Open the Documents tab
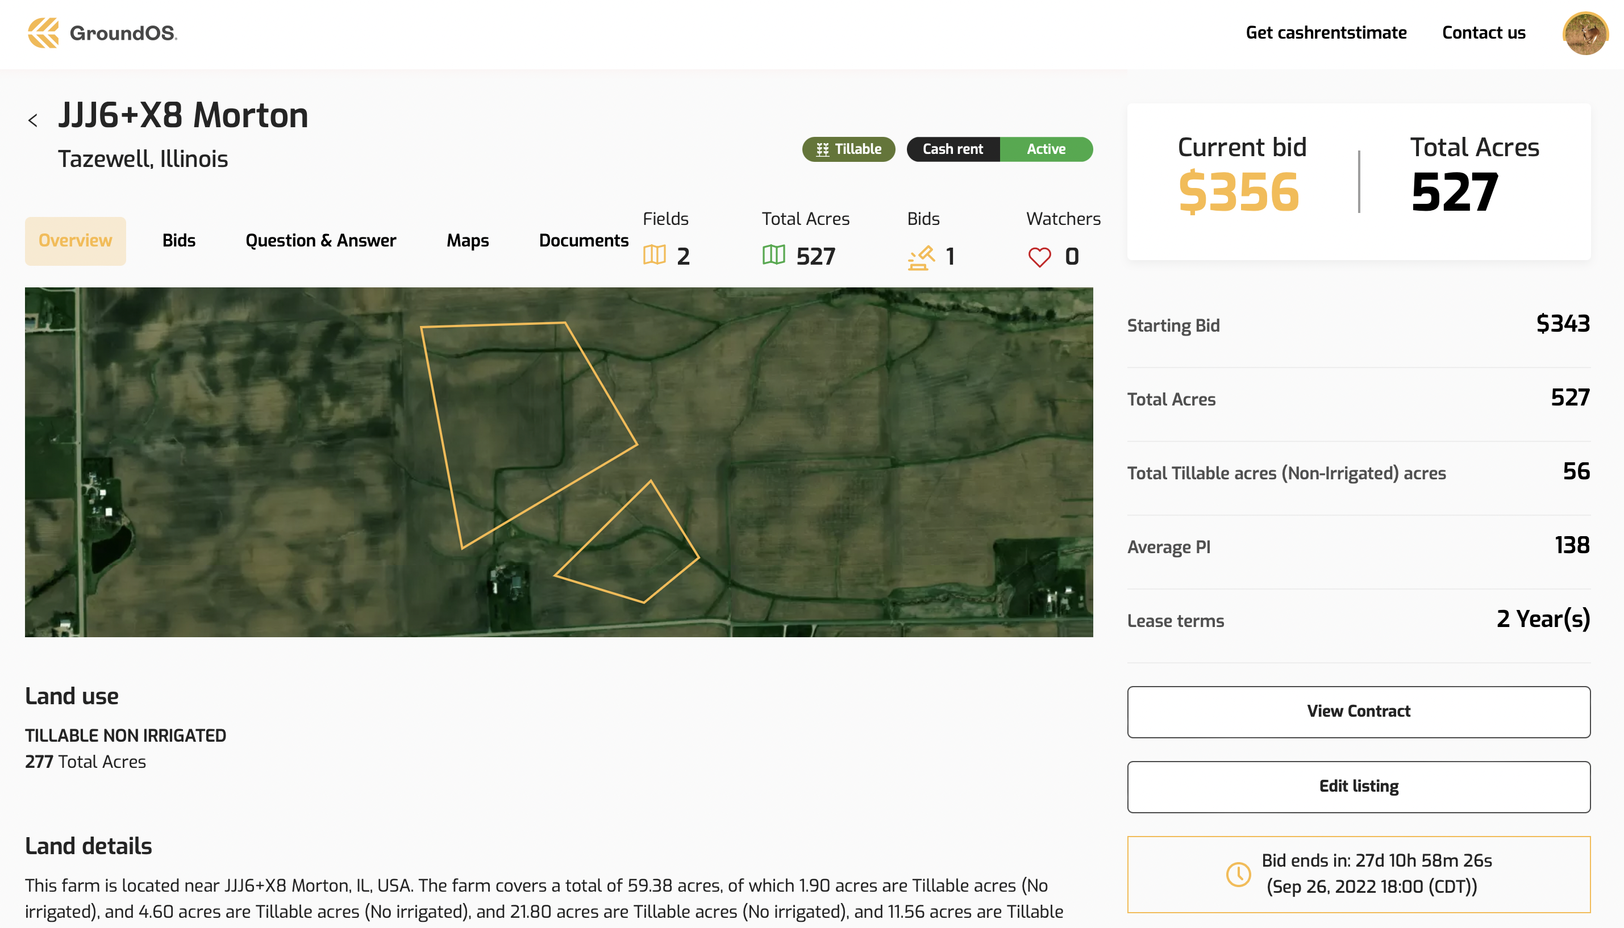The image size is (1624, 928). (x=584, y=241)
